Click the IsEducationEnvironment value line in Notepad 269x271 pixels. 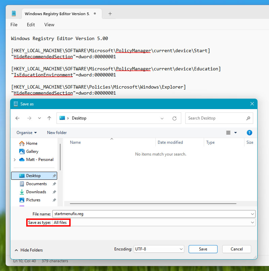coord(63,75)
